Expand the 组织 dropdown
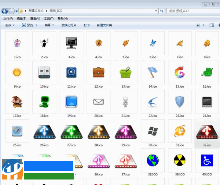Viewport: 220px width, 185px height. pos(10,25)
